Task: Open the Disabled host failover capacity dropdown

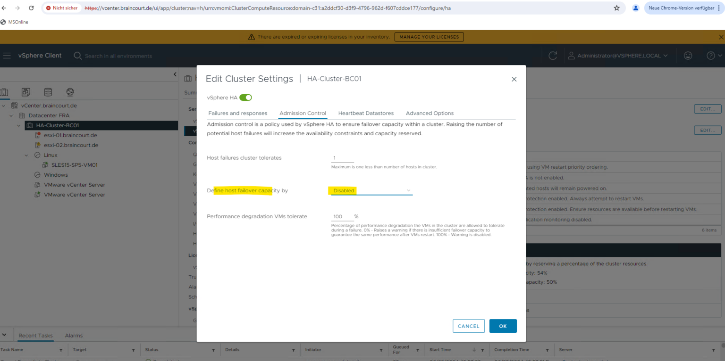Action: (x=371, y=190)
